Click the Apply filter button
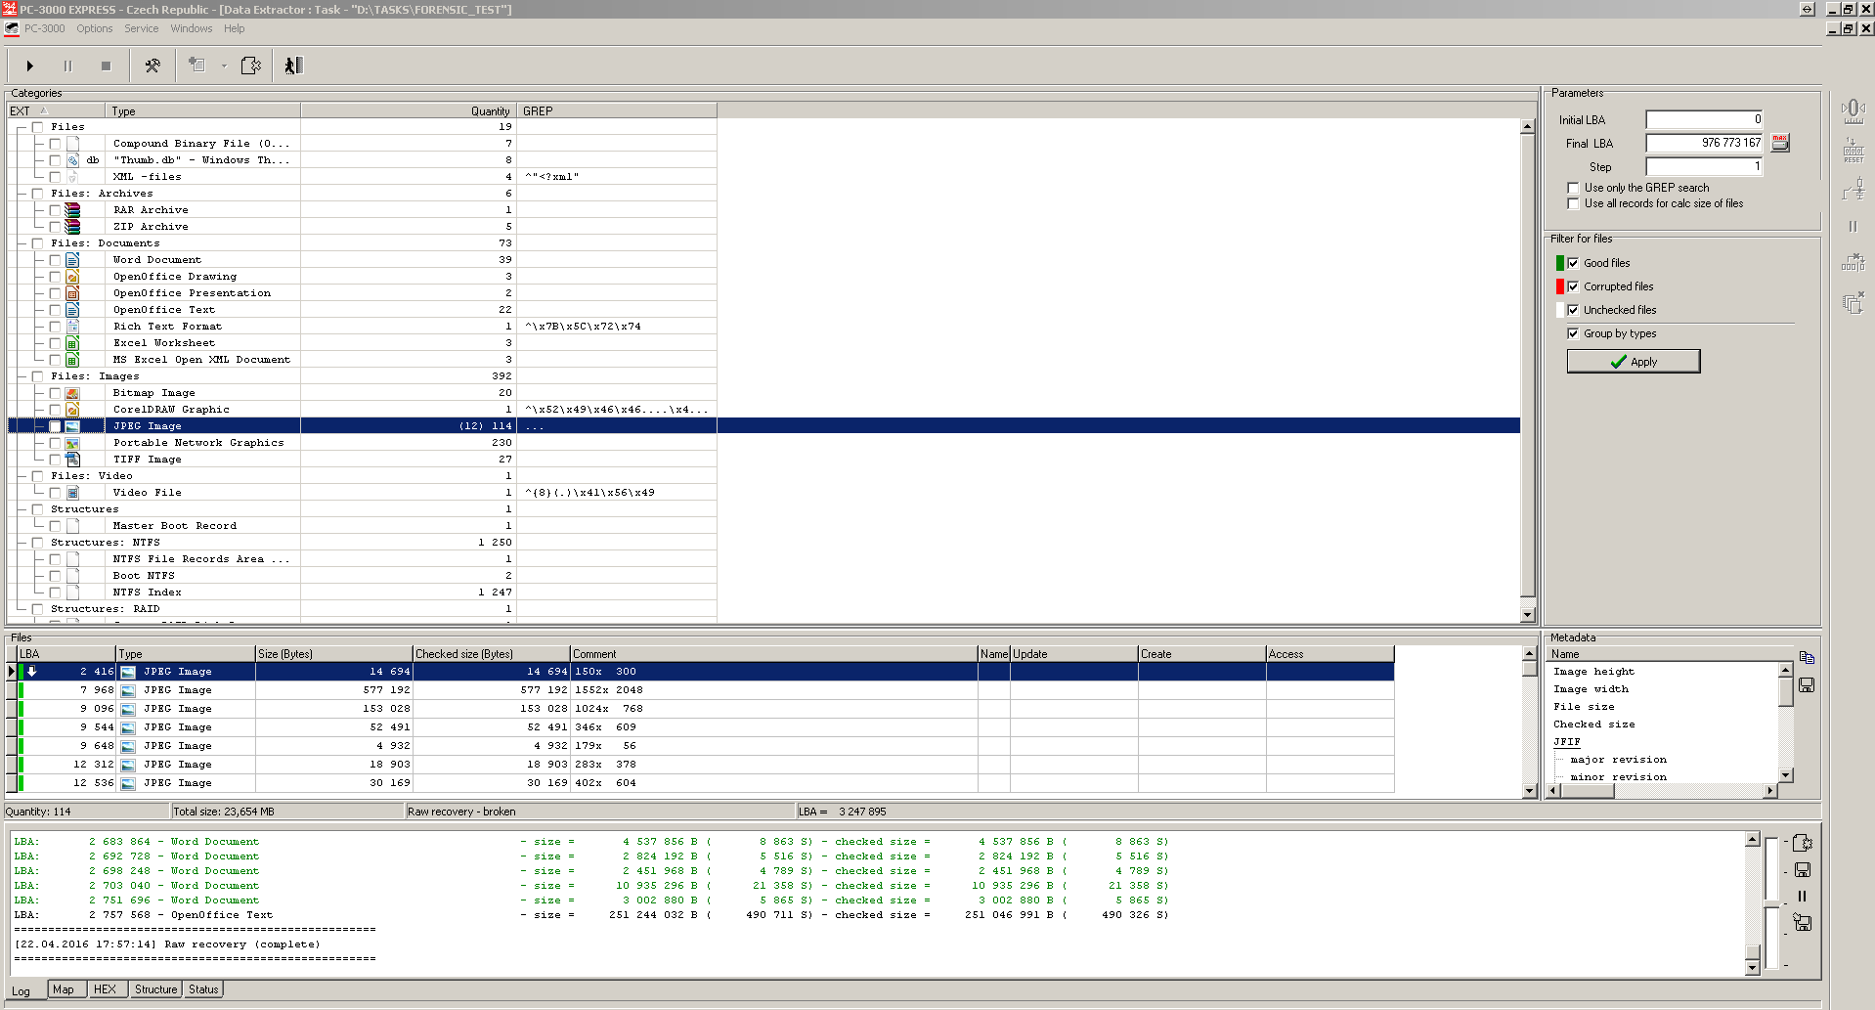Viewport: 1875px width, 1010px height. [1633, 362]
